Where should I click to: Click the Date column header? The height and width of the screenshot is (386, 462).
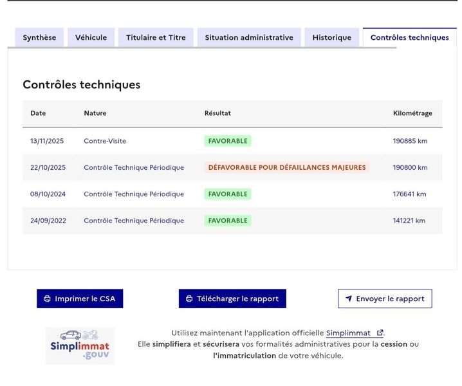pos(38,113)
